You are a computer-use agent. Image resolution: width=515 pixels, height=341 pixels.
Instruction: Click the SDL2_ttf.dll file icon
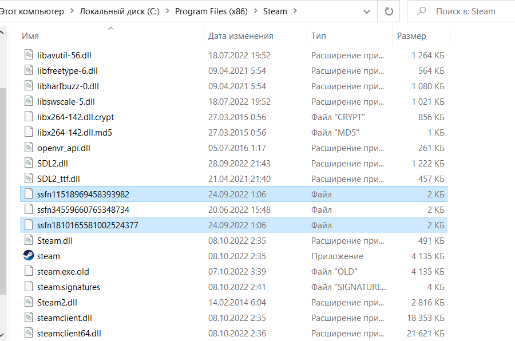(29, 178)
